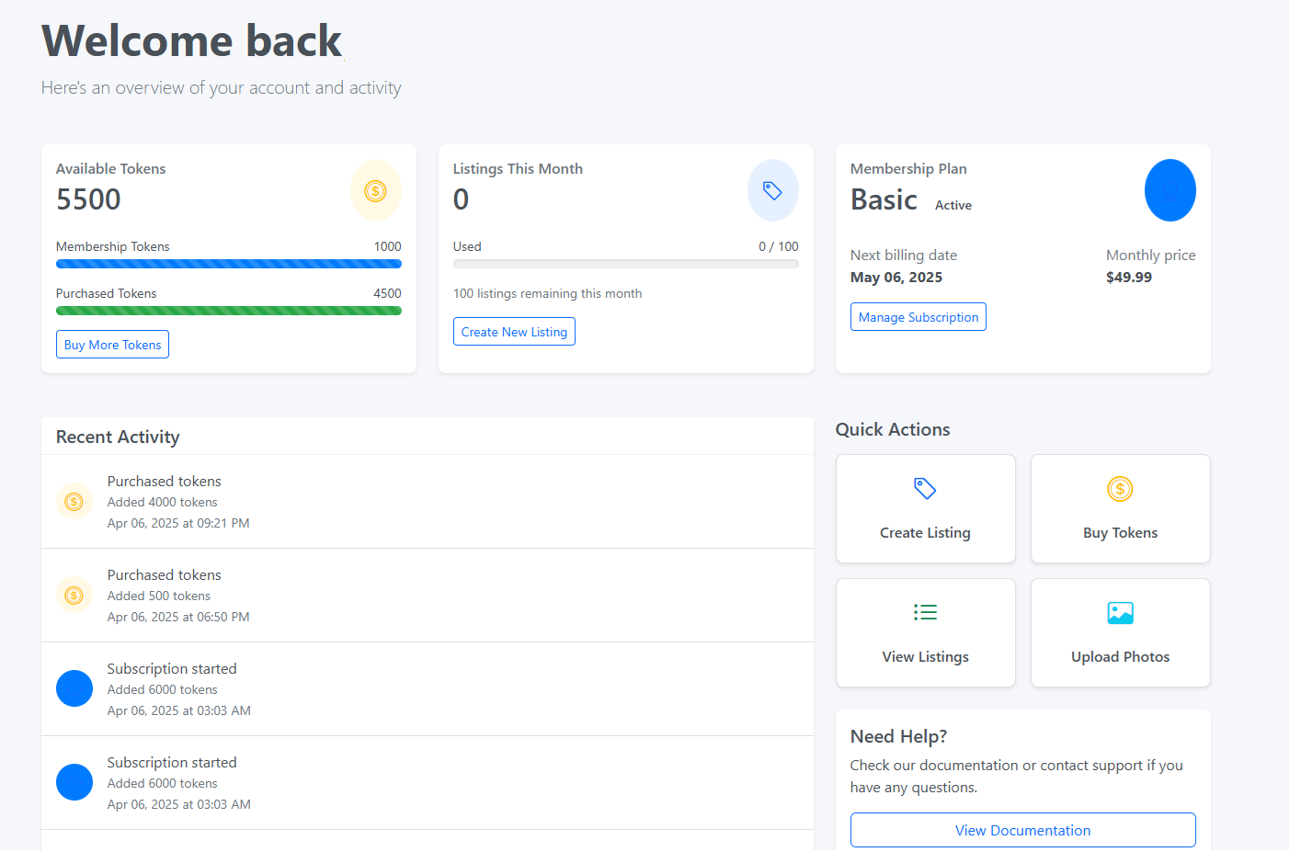Click the Welcome back title
This screenshot has width=1289, height=852.
191,41
